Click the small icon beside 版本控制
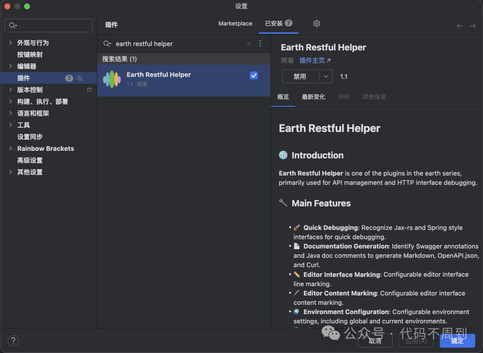Screen dimensions: 483x353 click(90, 89)
